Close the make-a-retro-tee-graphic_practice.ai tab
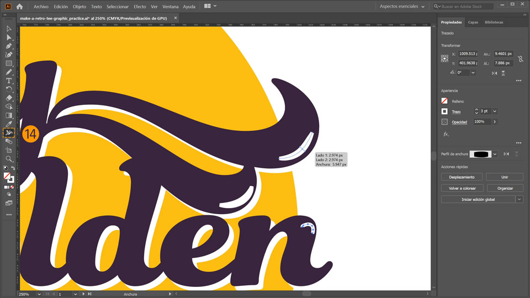The width and height of the screenshot is (530, 298). pos(176,18)
